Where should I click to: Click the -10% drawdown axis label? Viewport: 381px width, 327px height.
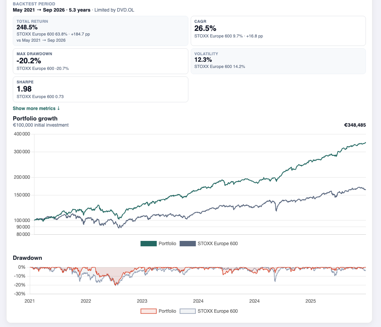[20, 276]
